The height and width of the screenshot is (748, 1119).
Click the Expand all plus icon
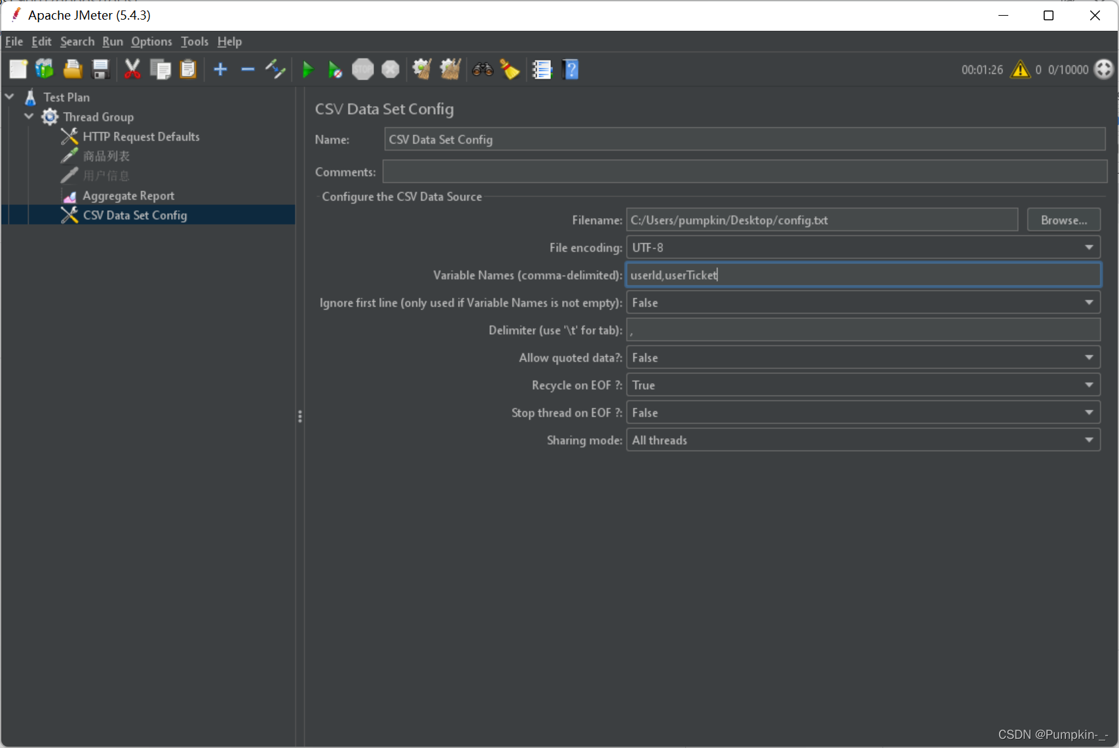pos(220,69)
